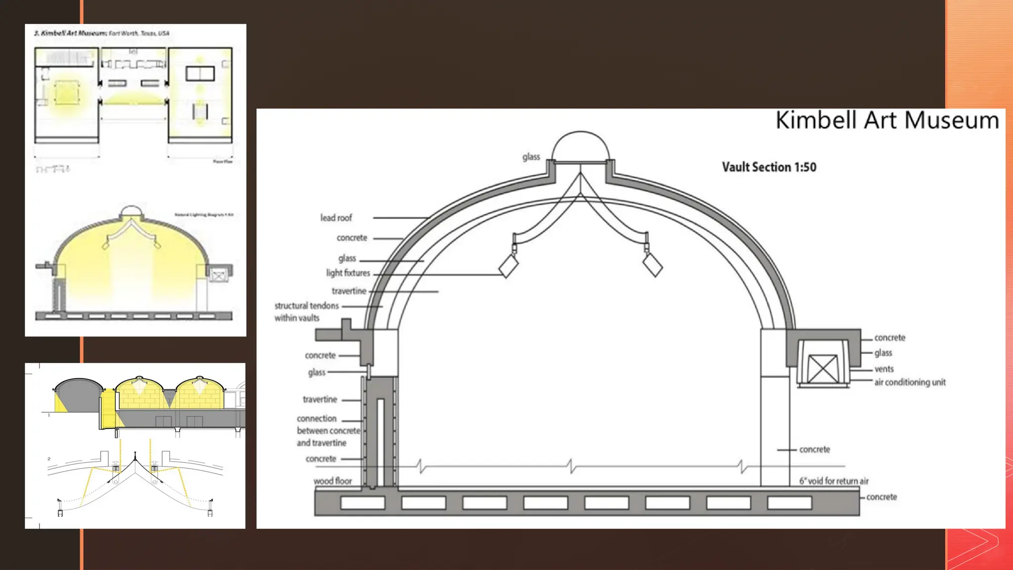Select the 'lead roof' label
1013x570 pixels.
tap(336, 218)
